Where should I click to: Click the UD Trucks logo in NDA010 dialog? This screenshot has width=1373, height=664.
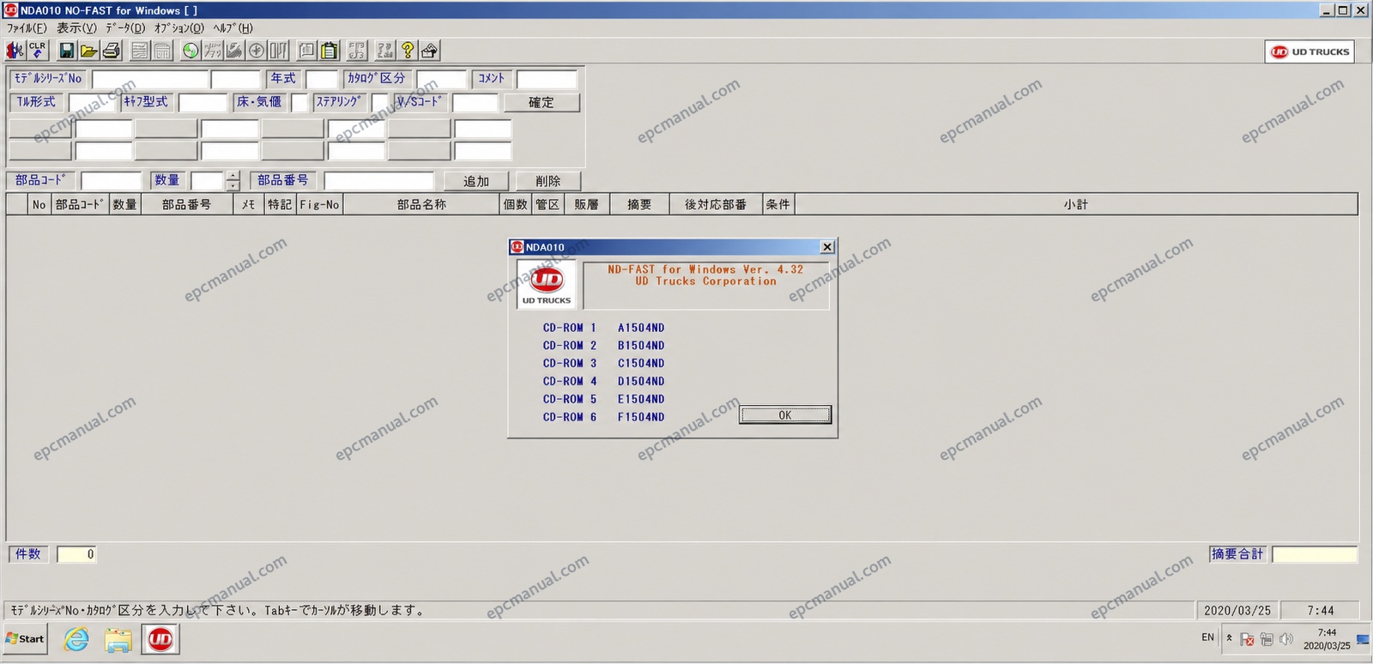tap(547, 285)
